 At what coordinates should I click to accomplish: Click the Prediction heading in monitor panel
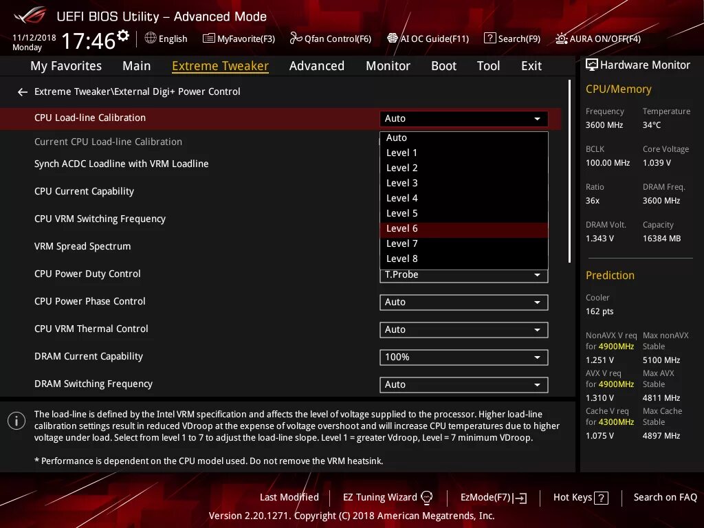click(x=610, y=275)
